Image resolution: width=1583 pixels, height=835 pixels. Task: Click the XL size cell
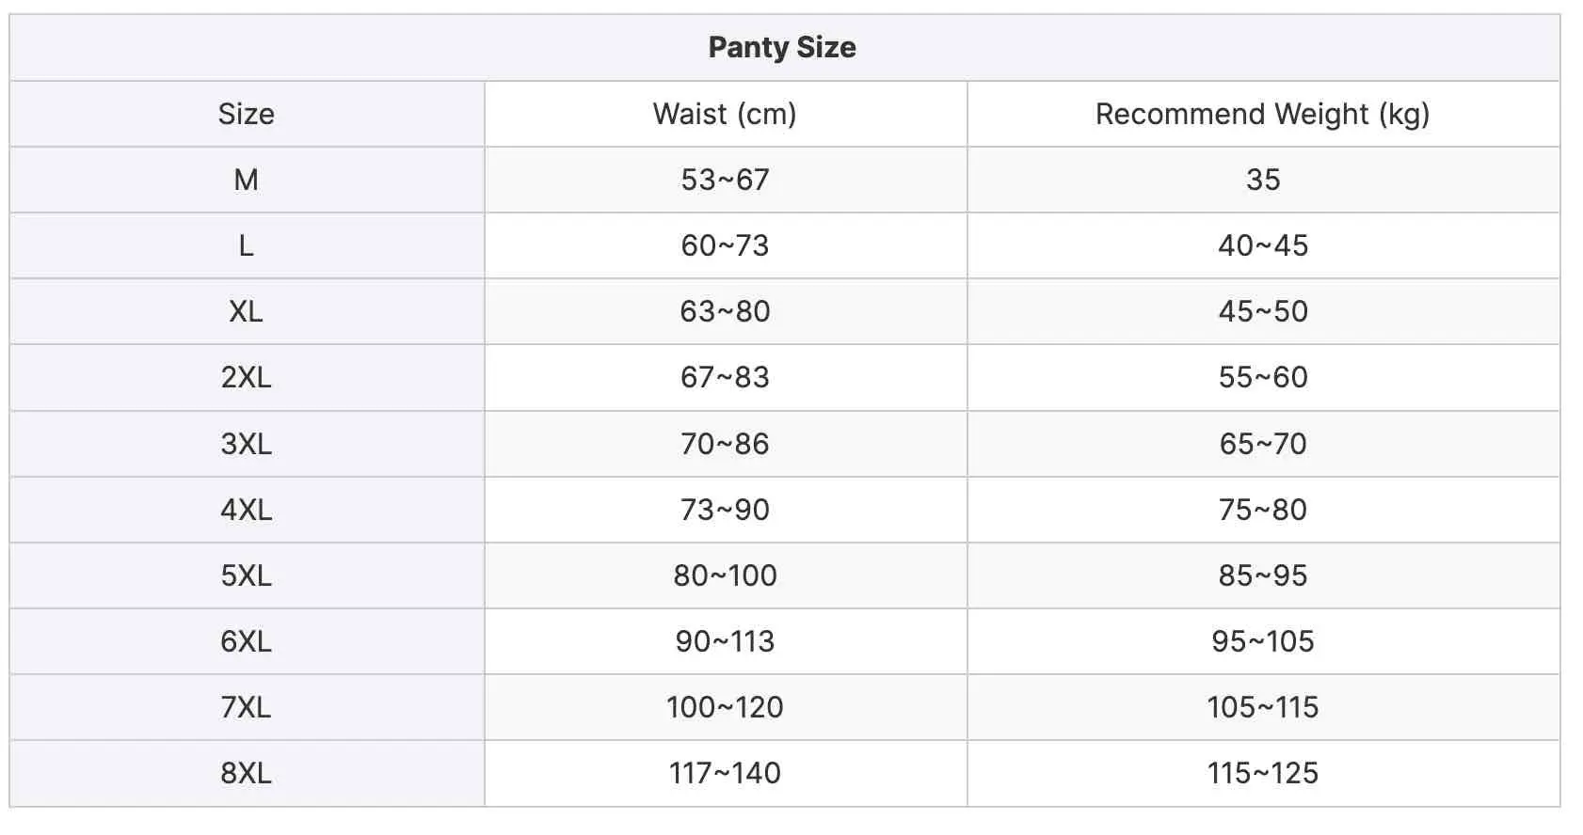click(x=247, y=311)
